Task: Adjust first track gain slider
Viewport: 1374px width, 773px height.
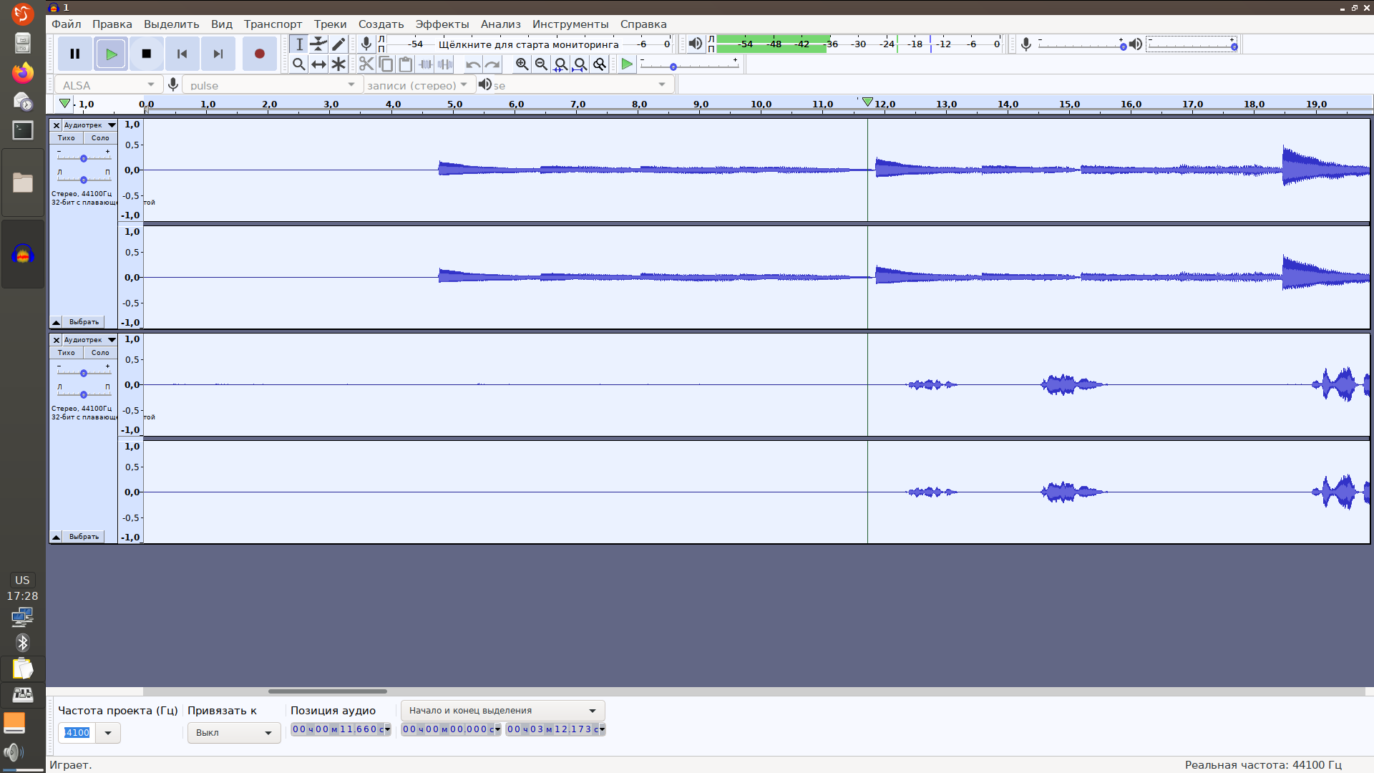Action: 84,158
